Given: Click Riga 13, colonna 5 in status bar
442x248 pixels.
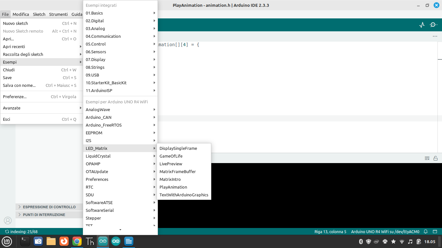Looking at the screenshot, I should (x=330, y=232).
